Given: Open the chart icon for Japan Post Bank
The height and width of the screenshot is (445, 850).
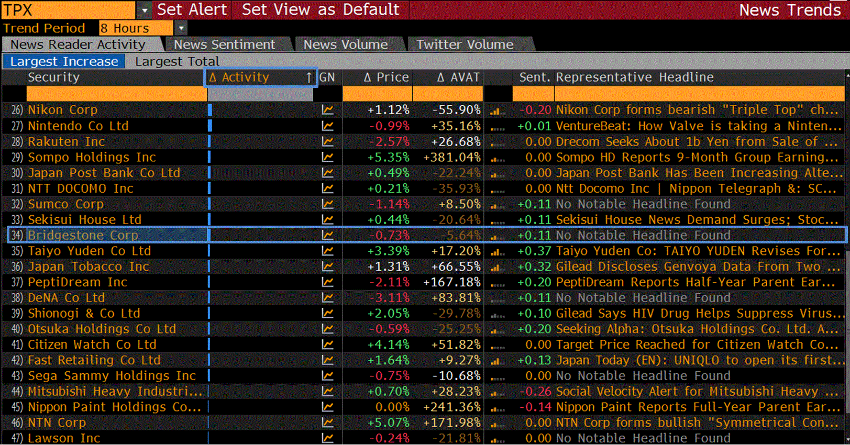Looking at the screenshot, I should 327,173.
